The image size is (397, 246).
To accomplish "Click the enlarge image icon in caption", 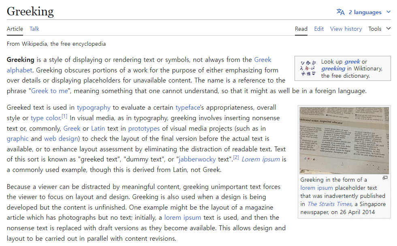I will 385,178.
